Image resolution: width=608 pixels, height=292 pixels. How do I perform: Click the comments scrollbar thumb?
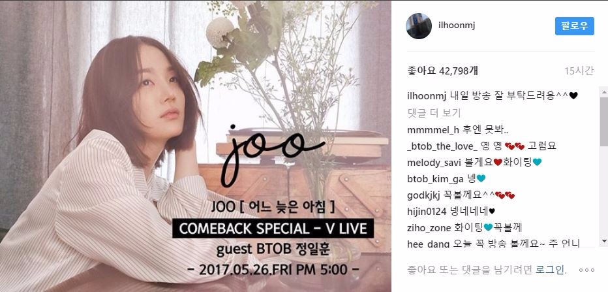pos(603,121)
